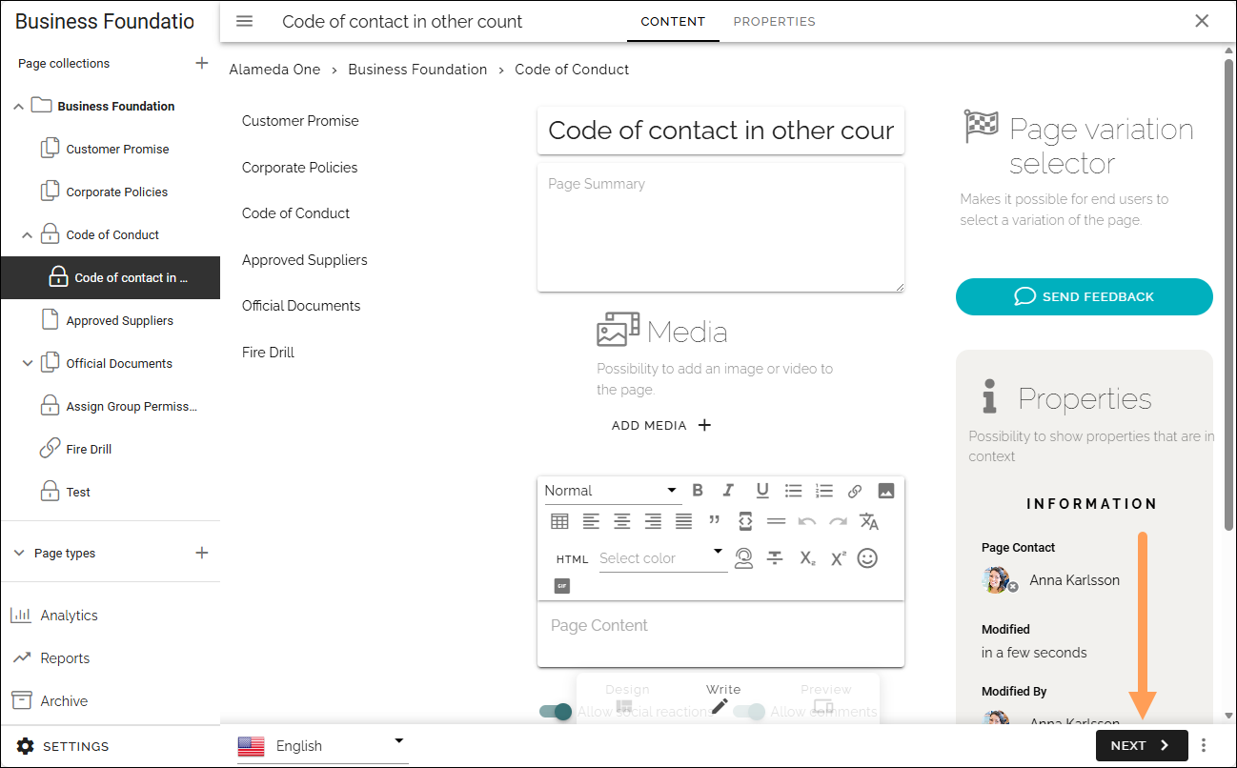Expand the Page types section
The height and width of the screenshot is (768, 1237).
[18, 554]
